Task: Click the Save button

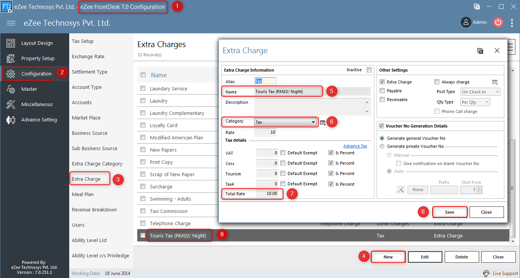Action: click(x=450, y=212)
